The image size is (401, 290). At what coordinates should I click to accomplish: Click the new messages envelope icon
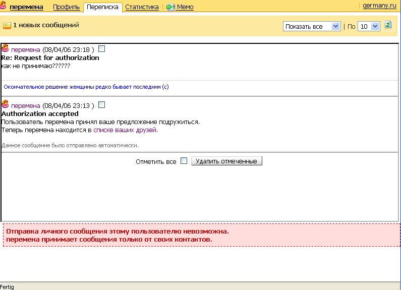(7, 25)
